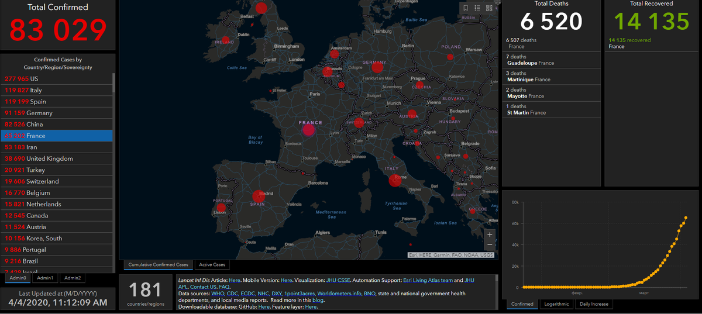Show the map legend list icon
This screenshot has height=314, width=702.
tap(477, 8)
